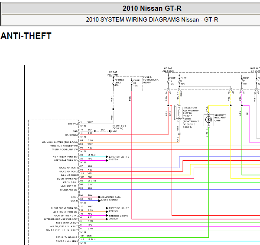Click the "GRY" wire color at pin 80

tap(90, 185)
